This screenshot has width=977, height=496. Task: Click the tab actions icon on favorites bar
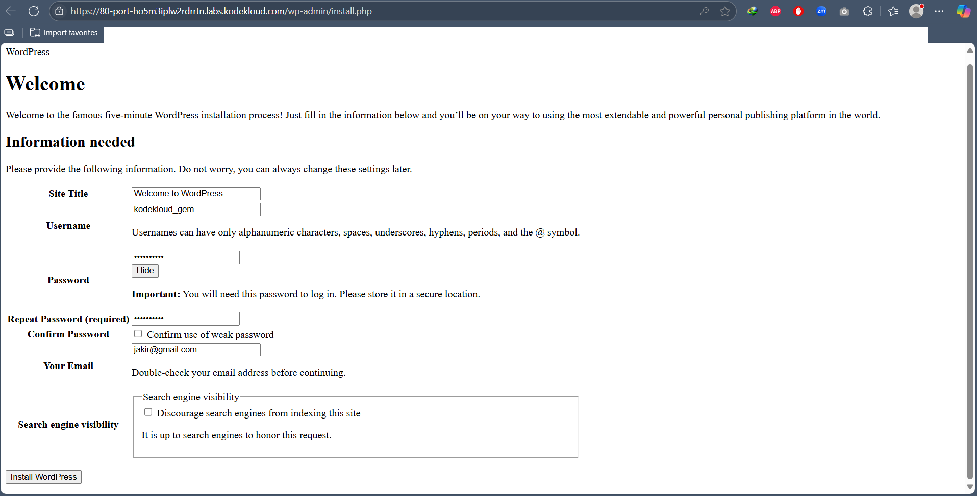(x=9, y=32)
